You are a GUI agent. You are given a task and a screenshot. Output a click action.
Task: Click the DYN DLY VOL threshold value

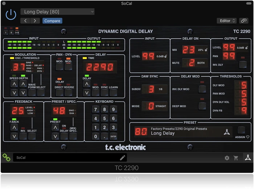pyautogui.click(x=241, y=102)
